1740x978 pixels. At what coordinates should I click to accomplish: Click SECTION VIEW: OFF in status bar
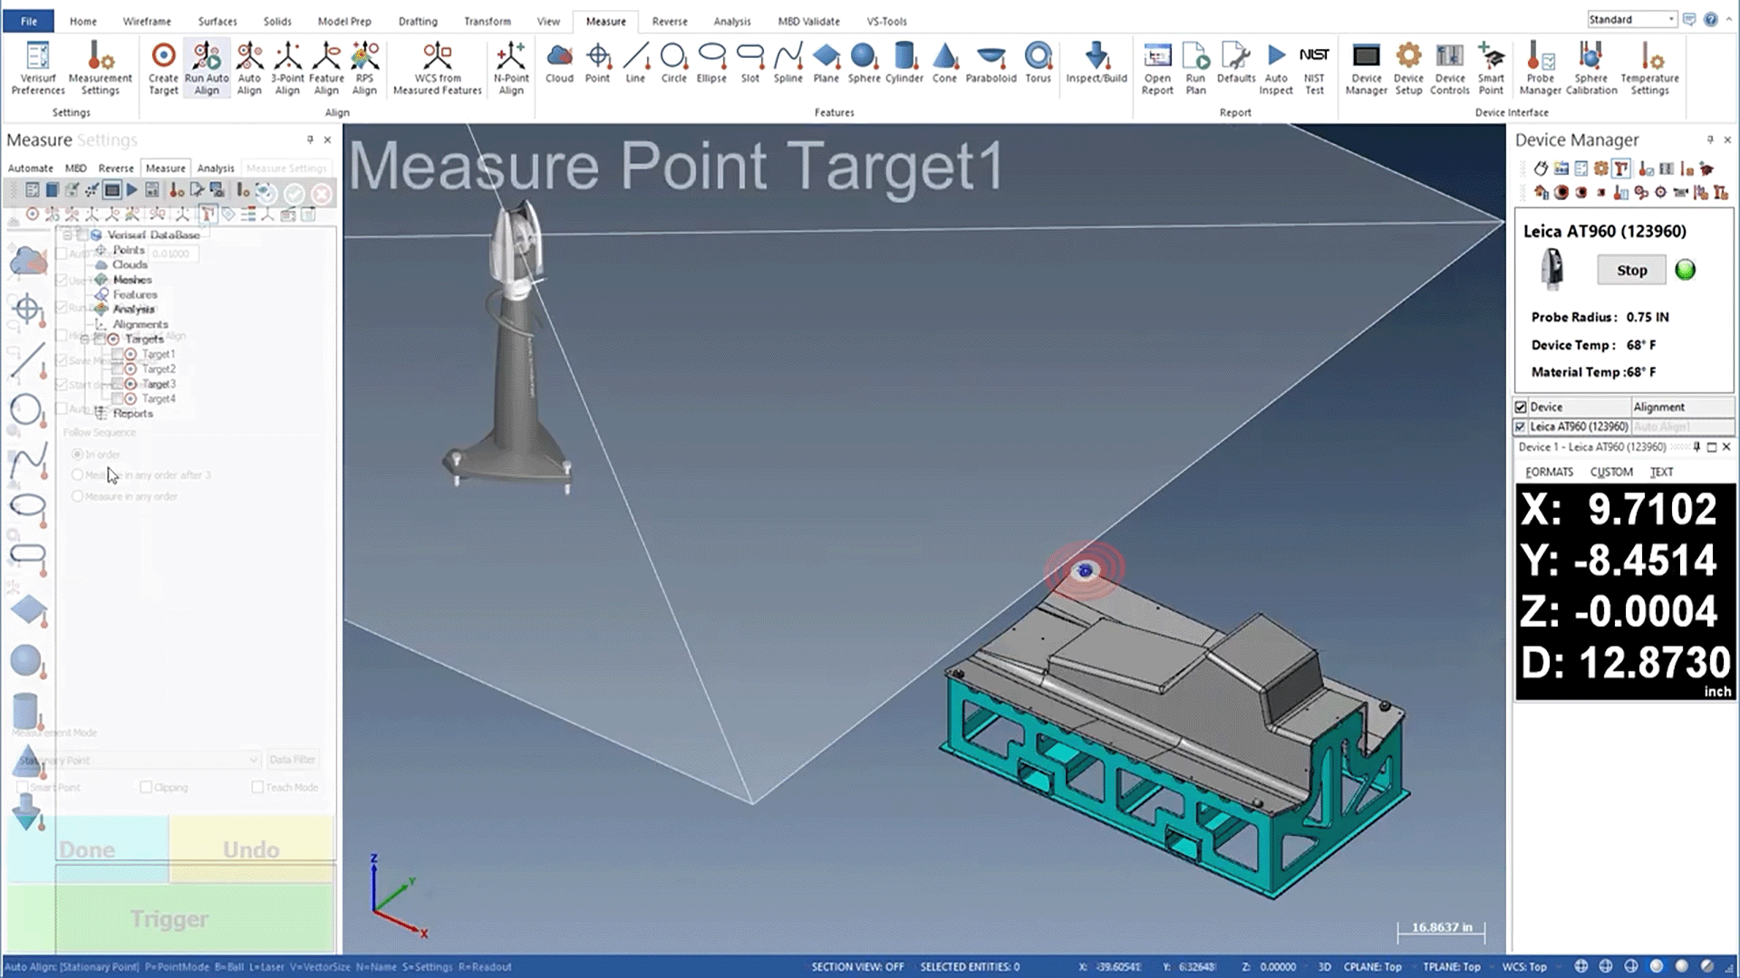pos(857,966)
